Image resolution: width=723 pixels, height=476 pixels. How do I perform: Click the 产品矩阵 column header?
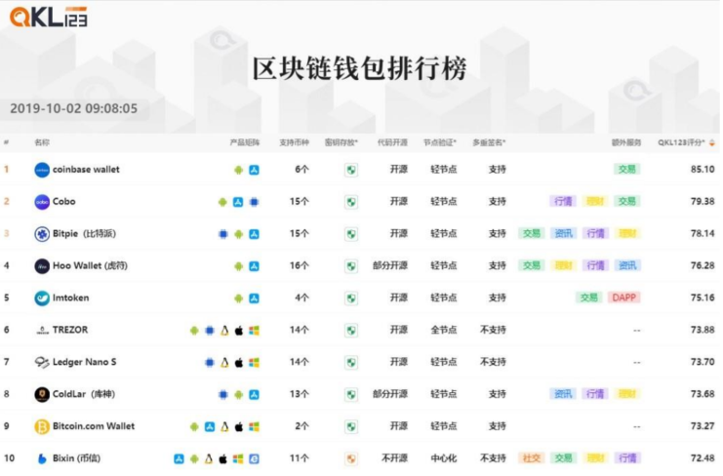coord(245,142)
